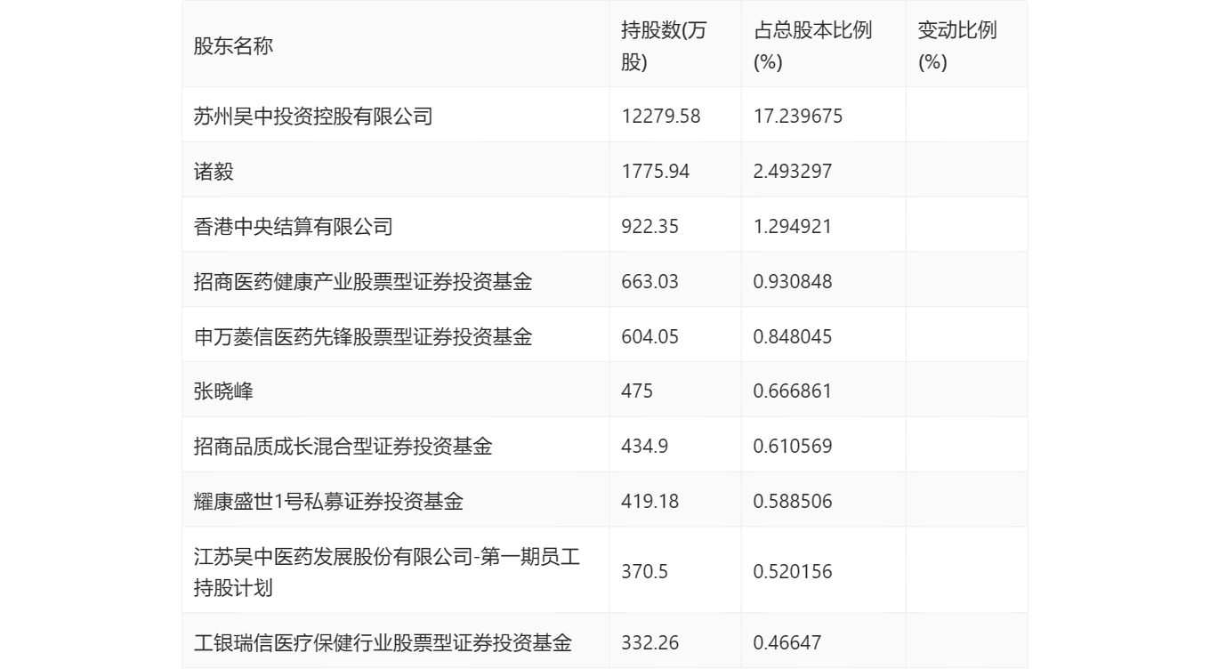
Task: Select shareholder 苏州吴中投资控股有限公司
Action: point(313,116)
